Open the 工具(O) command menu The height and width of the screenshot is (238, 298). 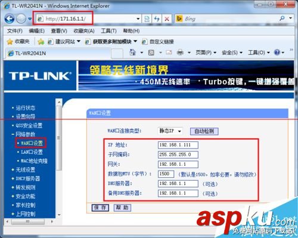click(x=259, y=52)
